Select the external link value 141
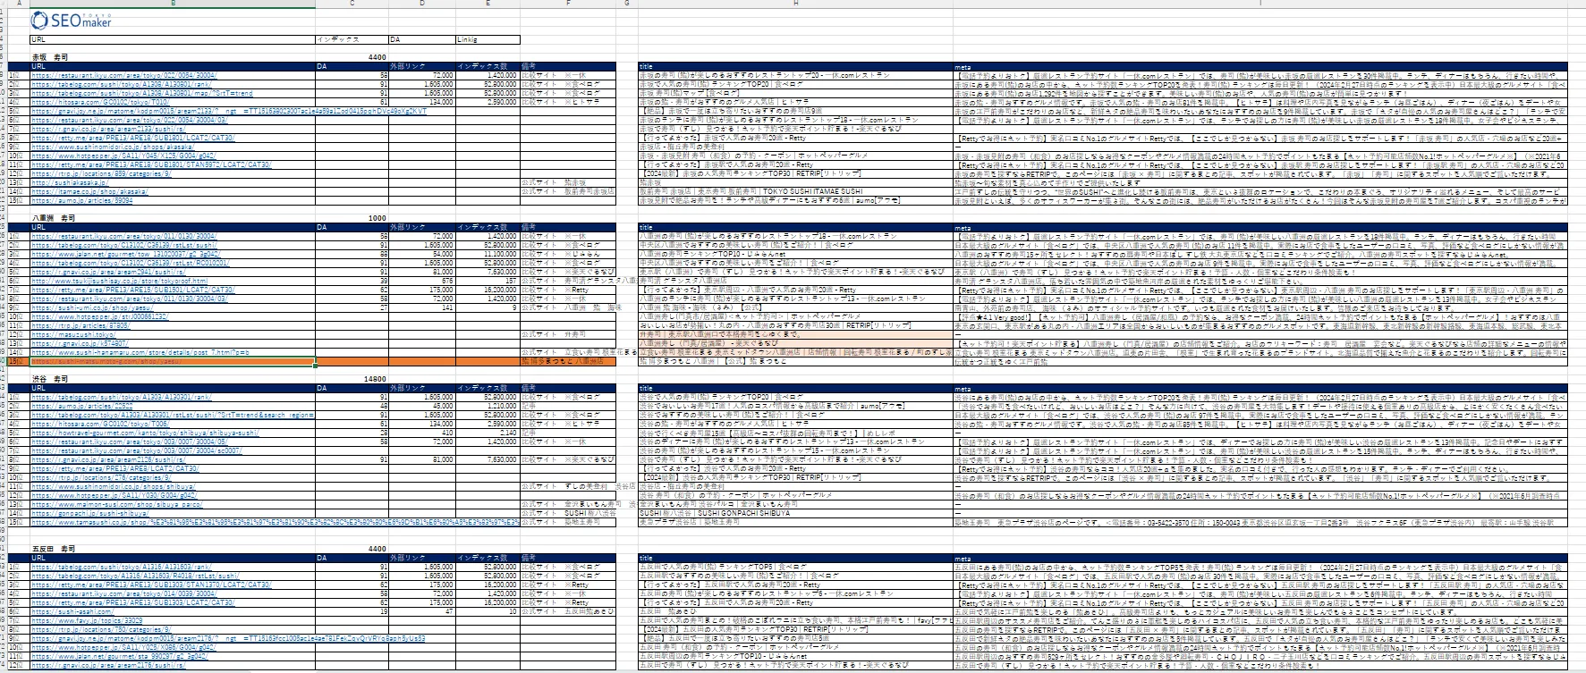 (x=422, y=307)
